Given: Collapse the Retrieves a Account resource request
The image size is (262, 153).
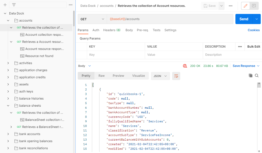Looking at the screenshot, I should 11,42.
